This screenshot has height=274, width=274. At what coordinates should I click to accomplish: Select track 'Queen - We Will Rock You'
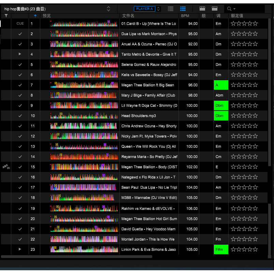point(148,146)
